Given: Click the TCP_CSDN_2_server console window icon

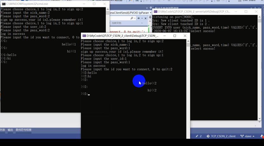Looking at the screenshot, I should tap(156, 12).
